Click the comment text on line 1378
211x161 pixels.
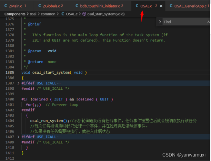pyautogui.click(x=100, y=35)
